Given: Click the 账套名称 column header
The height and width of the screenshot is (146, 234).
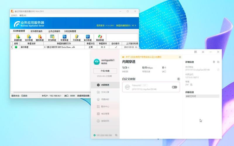Looking at the screenshot, I should 32,44.
